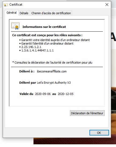Open Déclaration de l'émetteur

(87, 113)
